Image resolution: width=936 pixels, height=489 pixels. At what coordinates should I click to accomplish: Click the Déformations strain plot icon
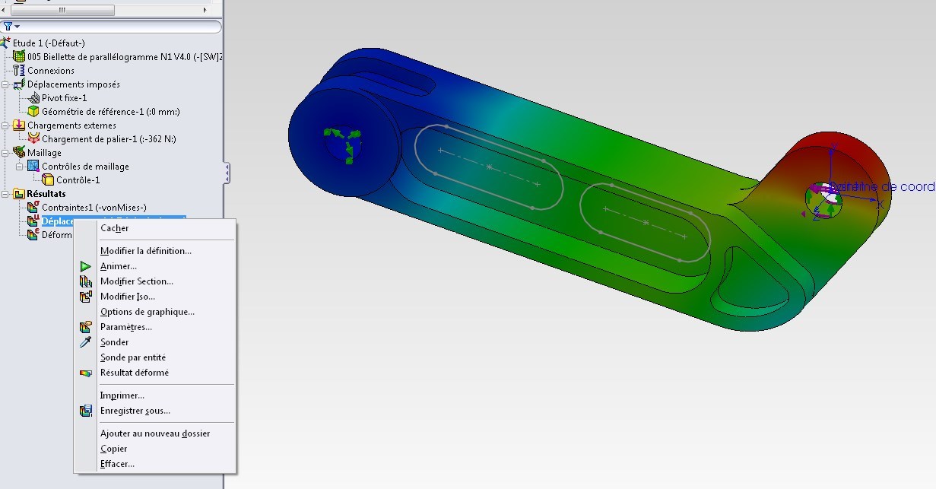coord(34,234)
